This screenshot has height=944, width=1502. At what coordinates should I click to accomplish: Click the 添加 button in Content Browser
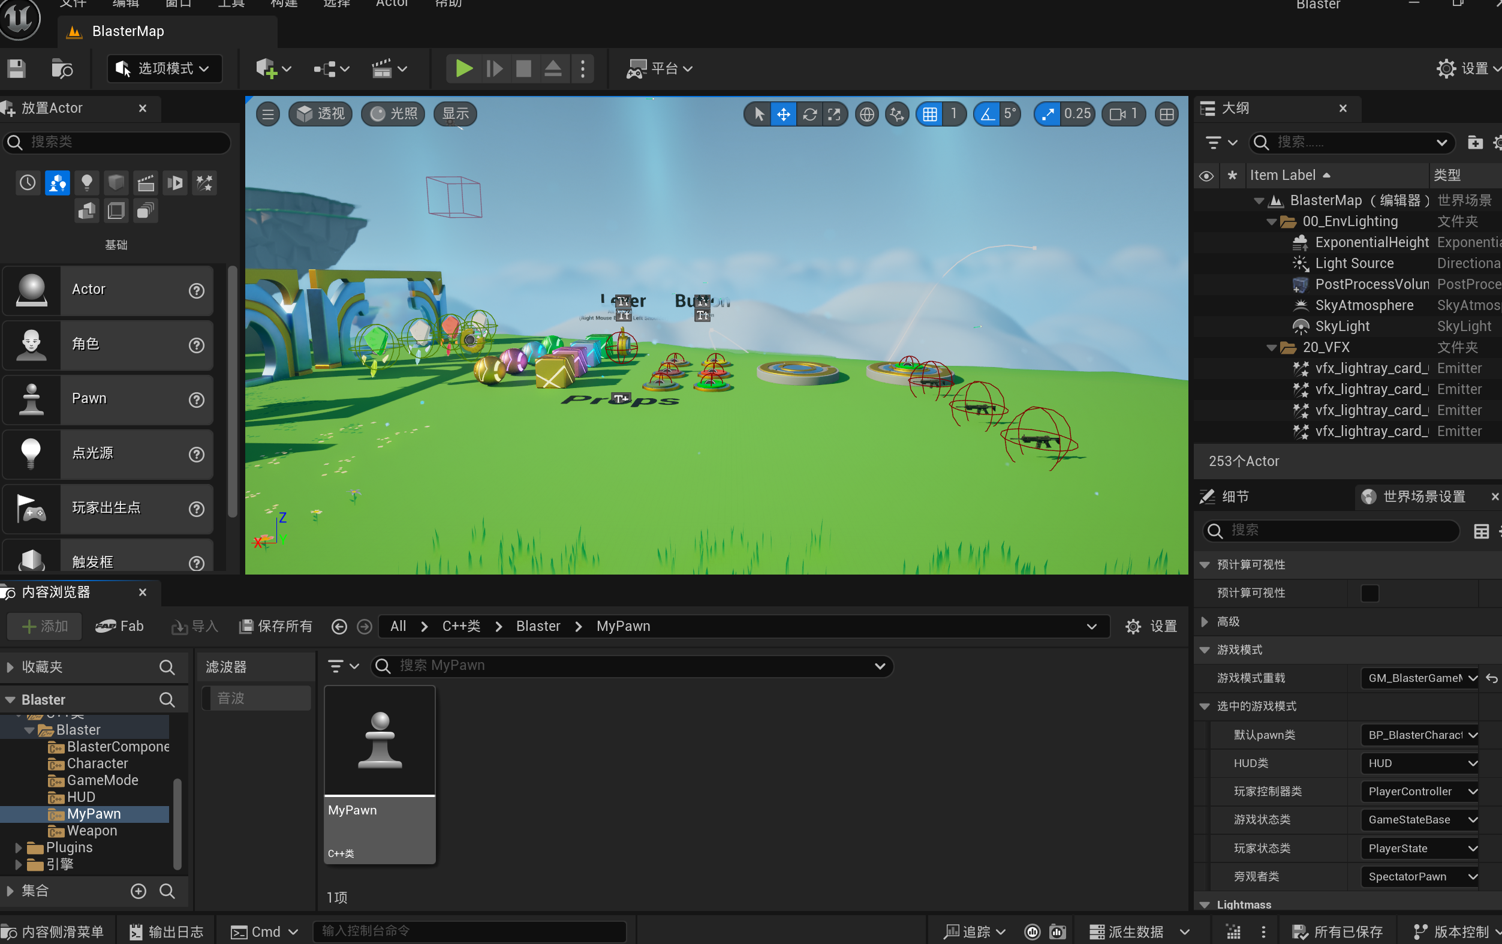pos(44,626)
